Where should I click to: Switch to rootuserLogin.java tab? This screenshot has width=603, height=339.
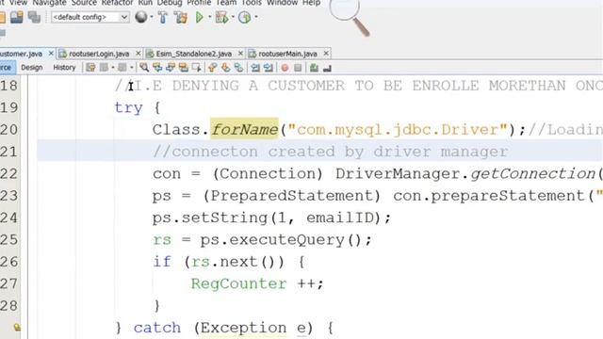click(98, 54)
